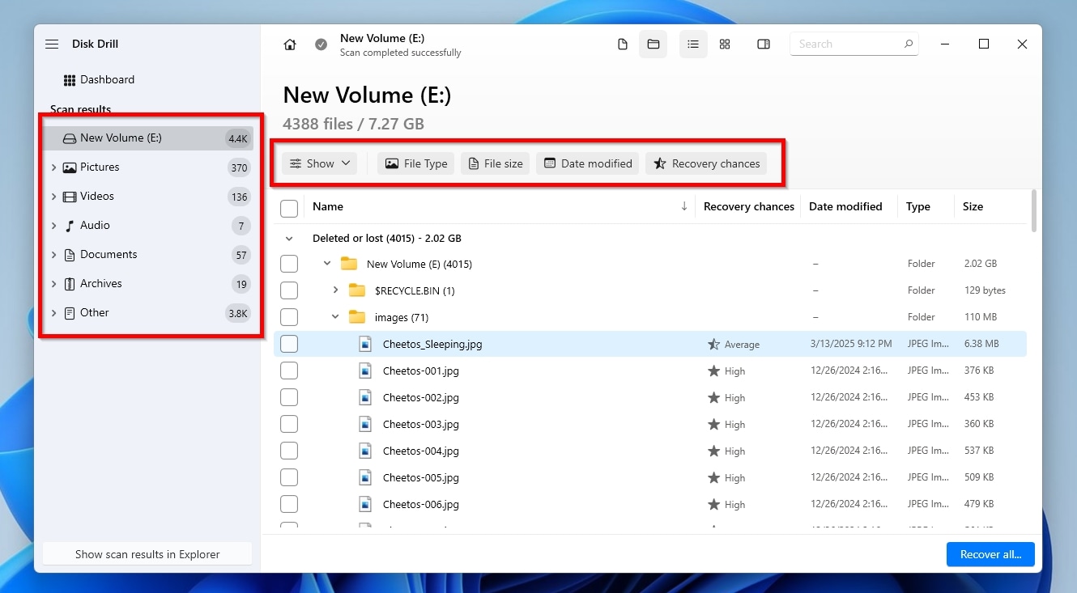1077x593 pixels.
Task: Open Dashboard from the sidebar
Action: tap(106, 79)
